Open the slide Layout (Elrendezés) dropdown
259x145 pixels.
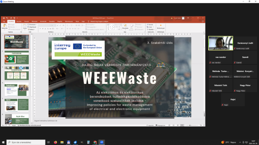coord(32,25)
